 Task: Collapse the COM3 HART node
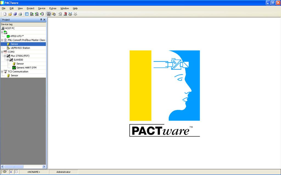coord(2,52)
